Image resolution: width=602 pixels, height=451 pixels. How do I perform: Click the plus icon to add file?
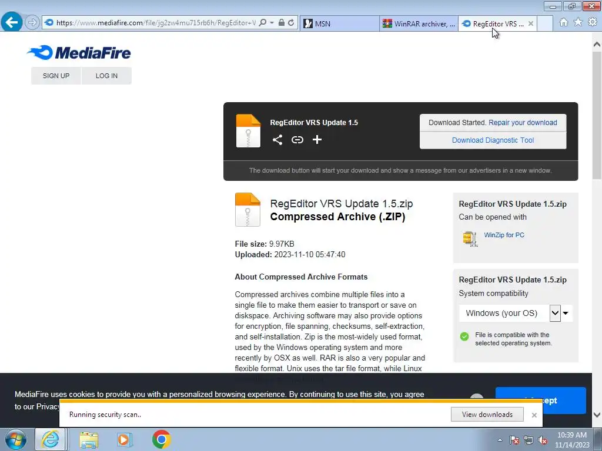coord(317,140)
